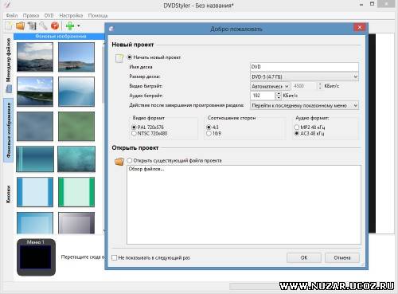Enable Не показывать в следующий раз checkbox
This screenshot has width=398, height=294.
coord(114,257)
